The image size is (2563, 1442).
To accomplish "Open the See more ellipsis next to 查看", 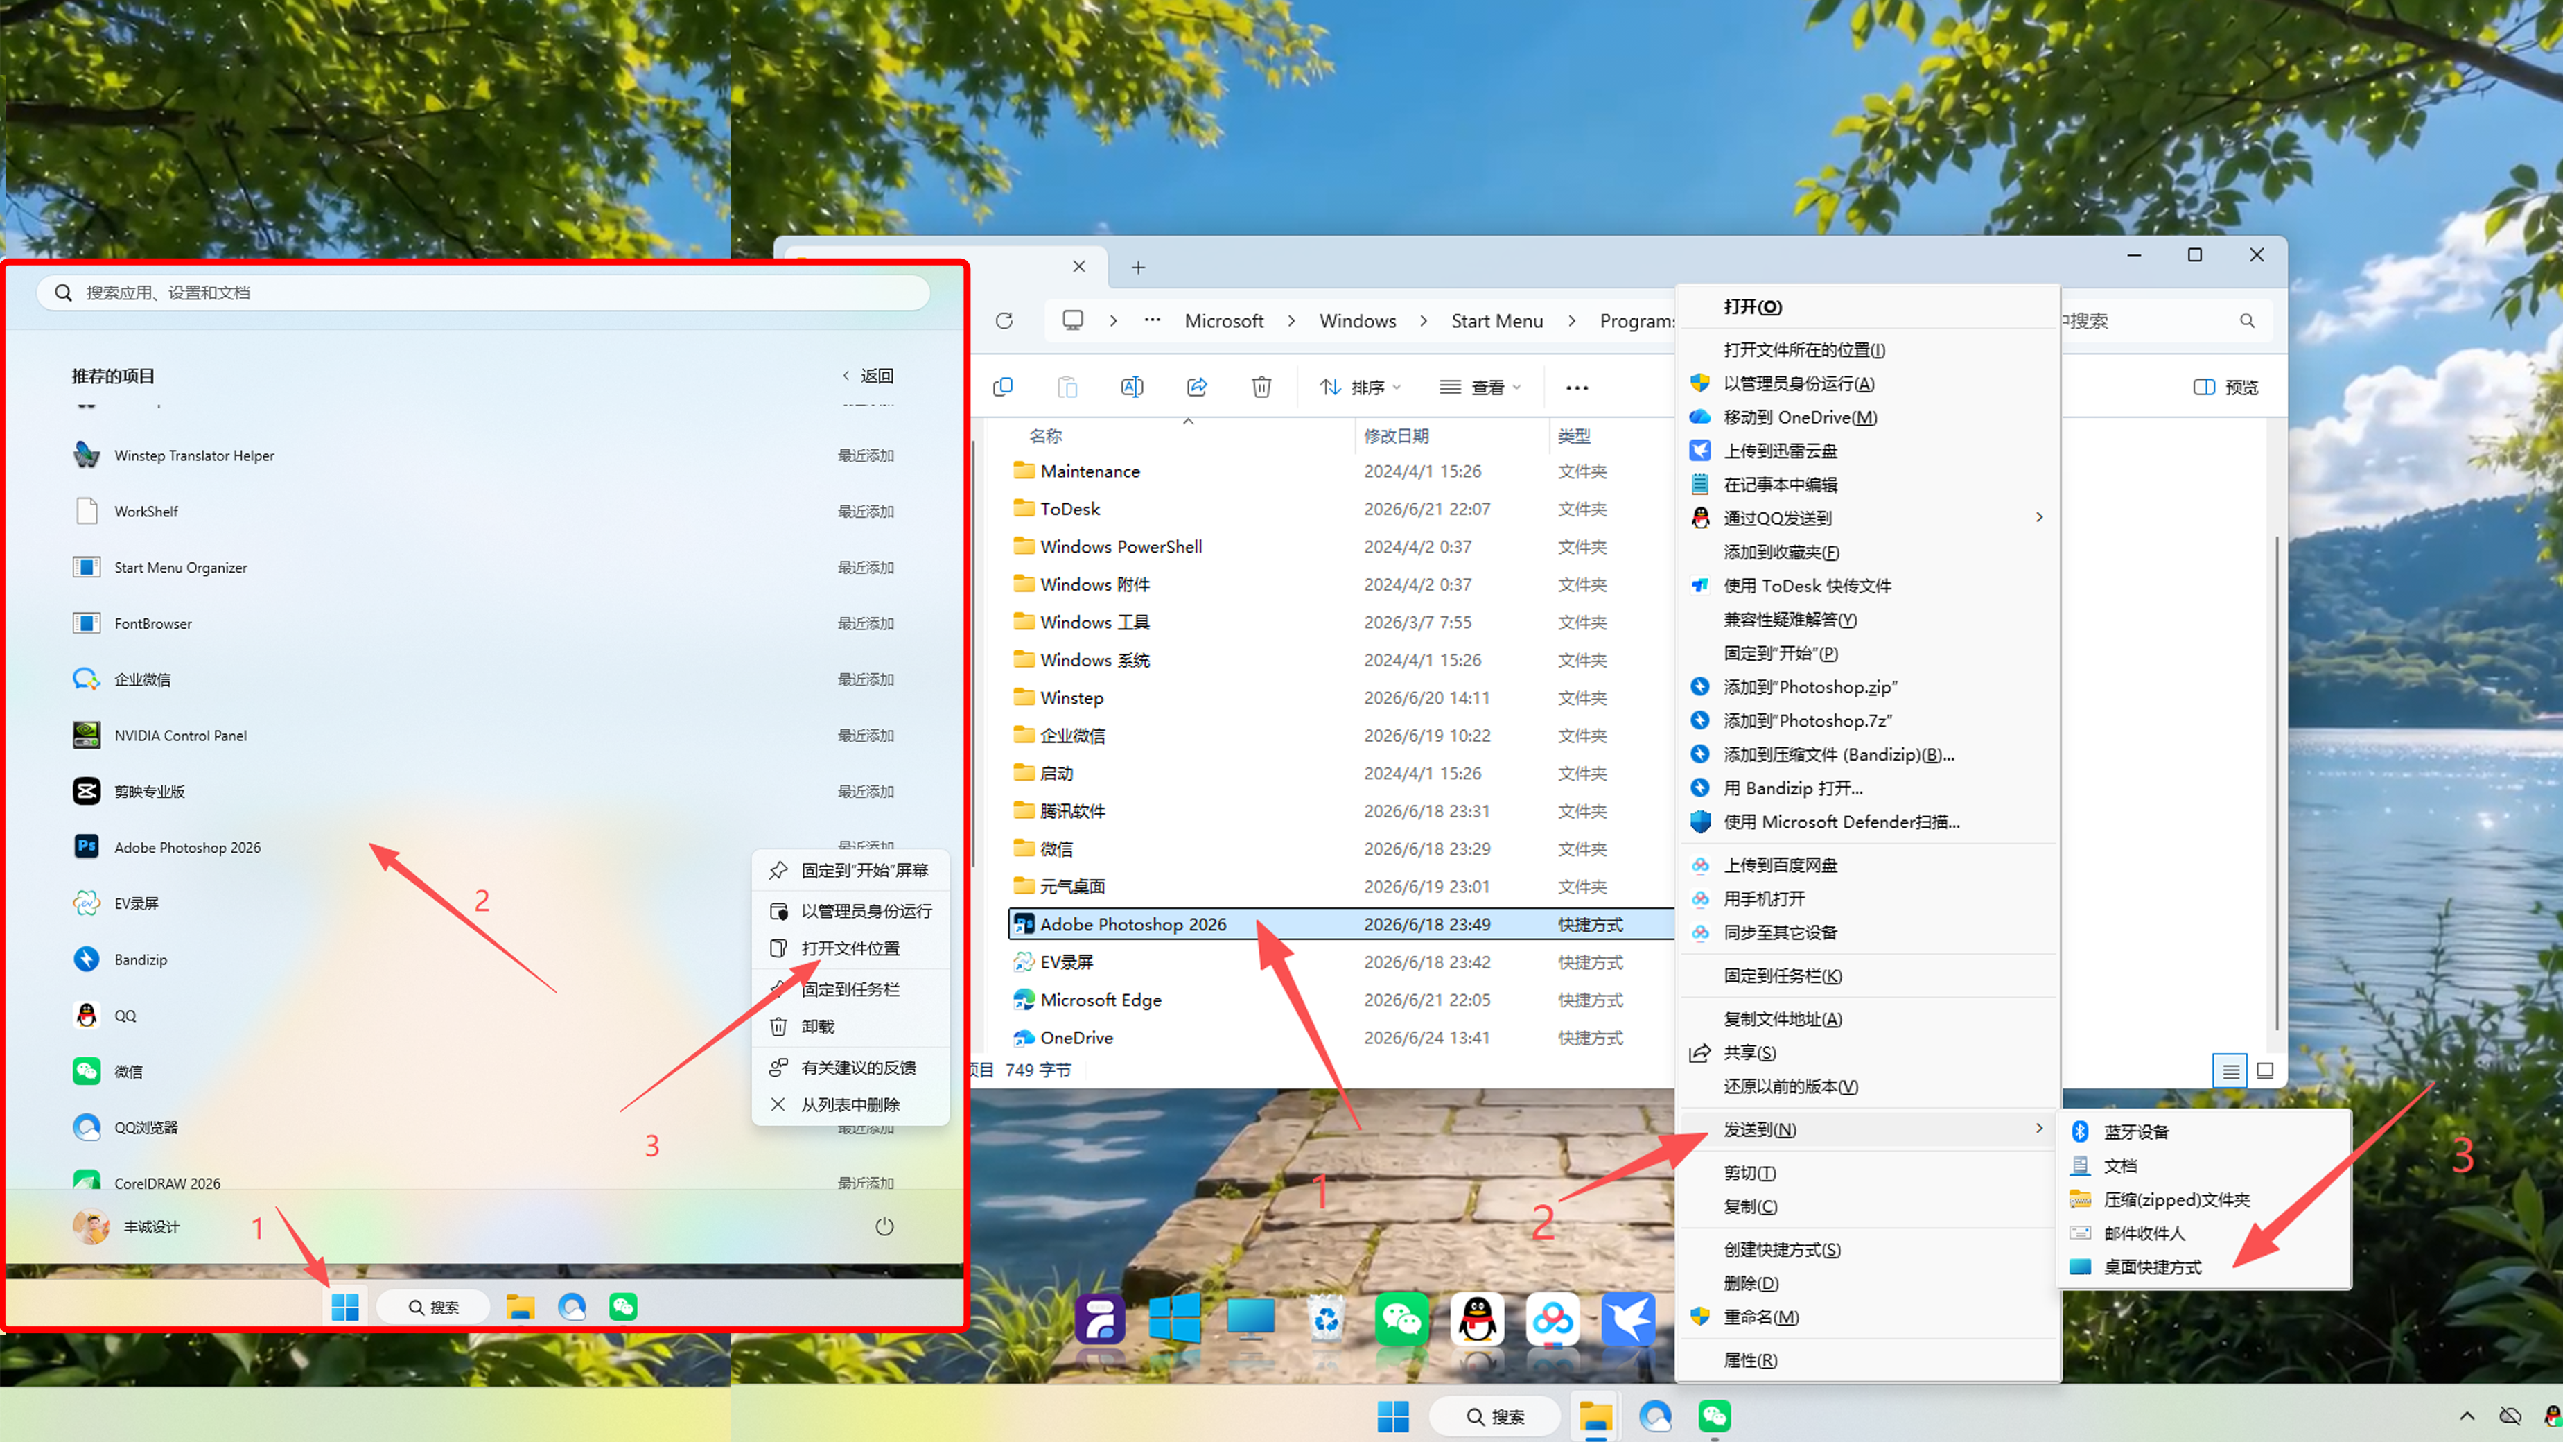I will click(1577, 387).
